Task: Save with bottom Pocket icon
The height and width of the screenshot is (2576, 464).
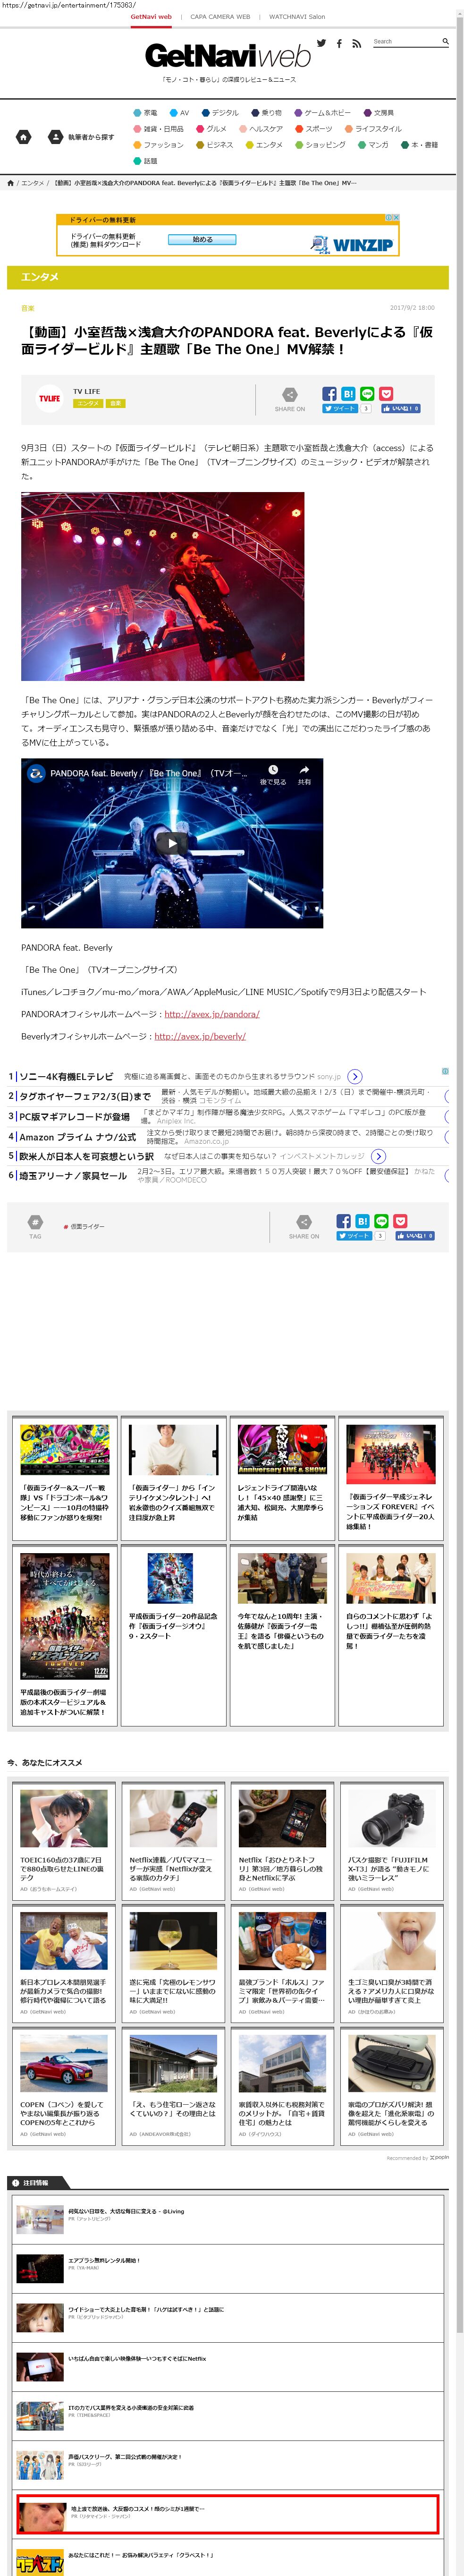Action: coord(400,1221)
